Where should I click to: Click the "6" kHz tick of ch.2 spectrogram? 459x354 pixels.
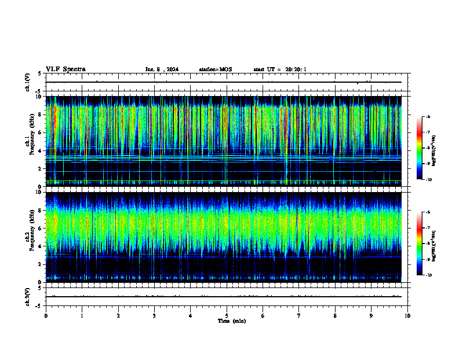pyautogui.click(x=41, y=228)
